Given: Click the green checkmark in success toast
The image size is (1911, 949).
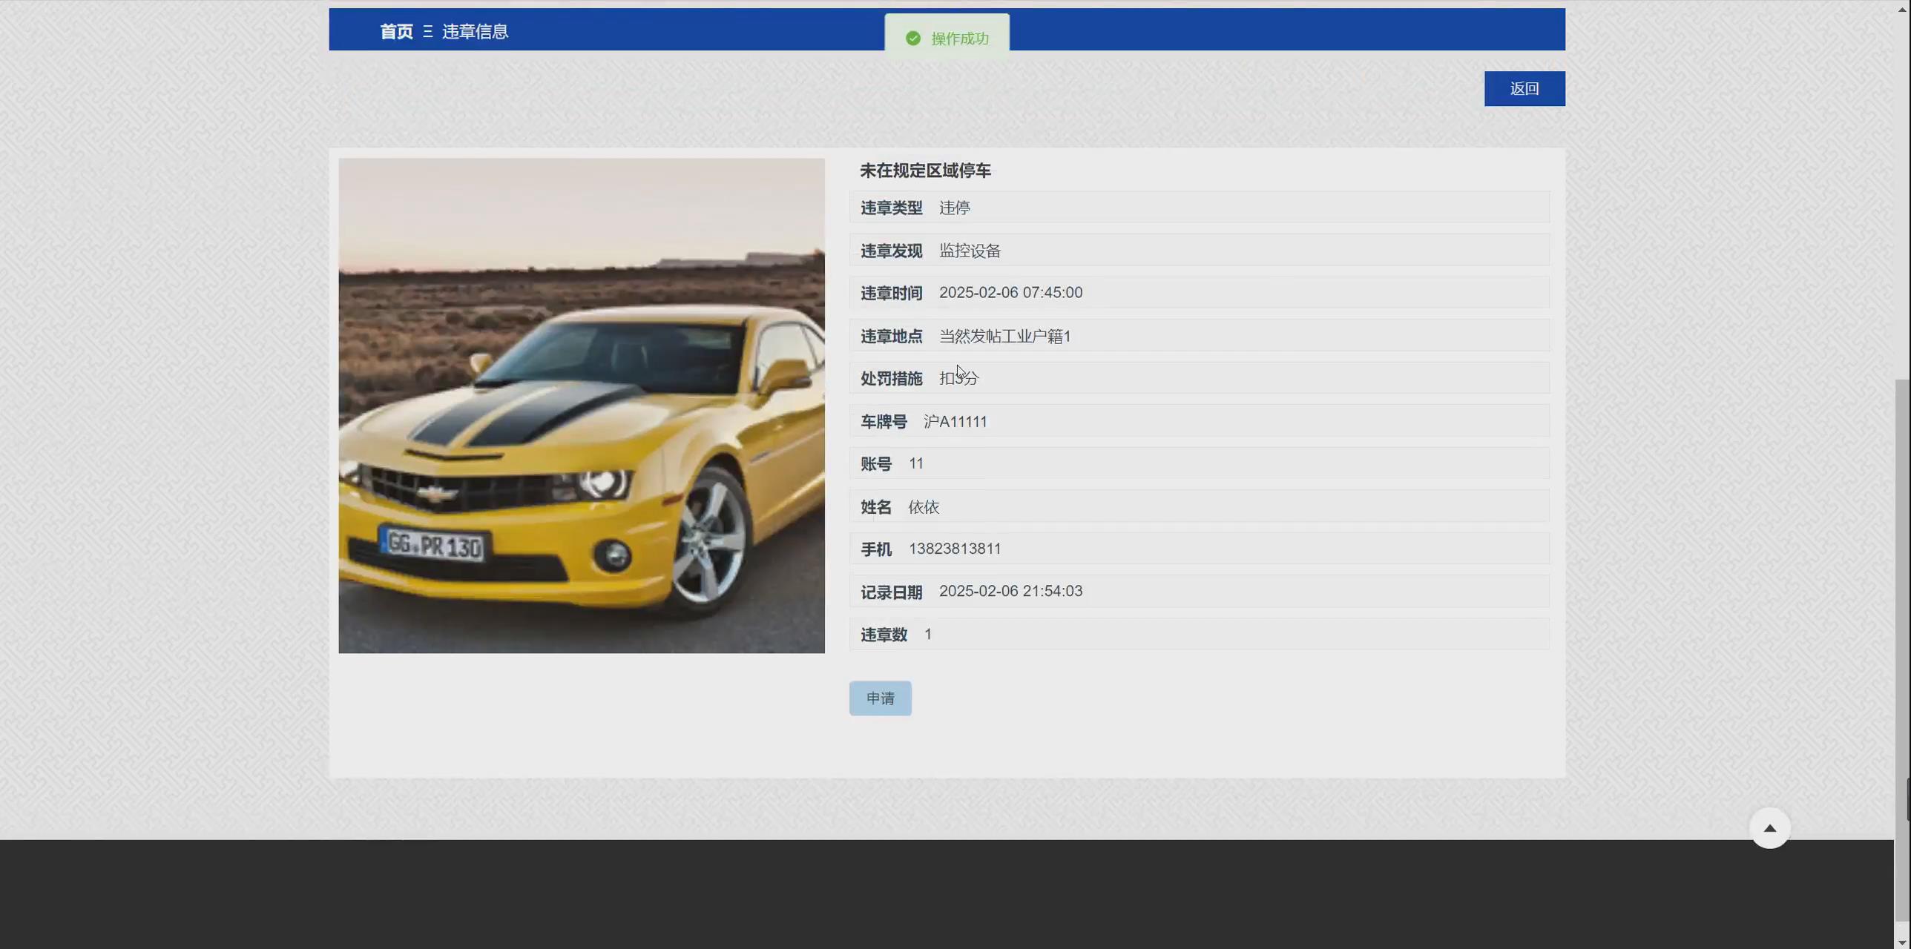Looking at the screenshot, I should (912, 38).
